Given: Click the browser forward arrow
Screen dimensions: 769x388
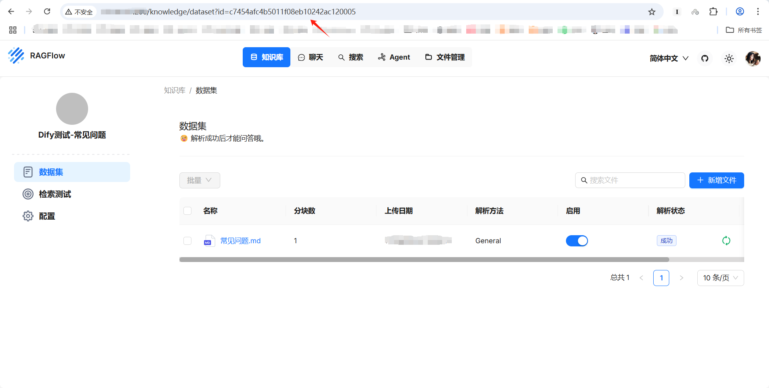Looking at the screenshot, I should [x=29, y=12].
